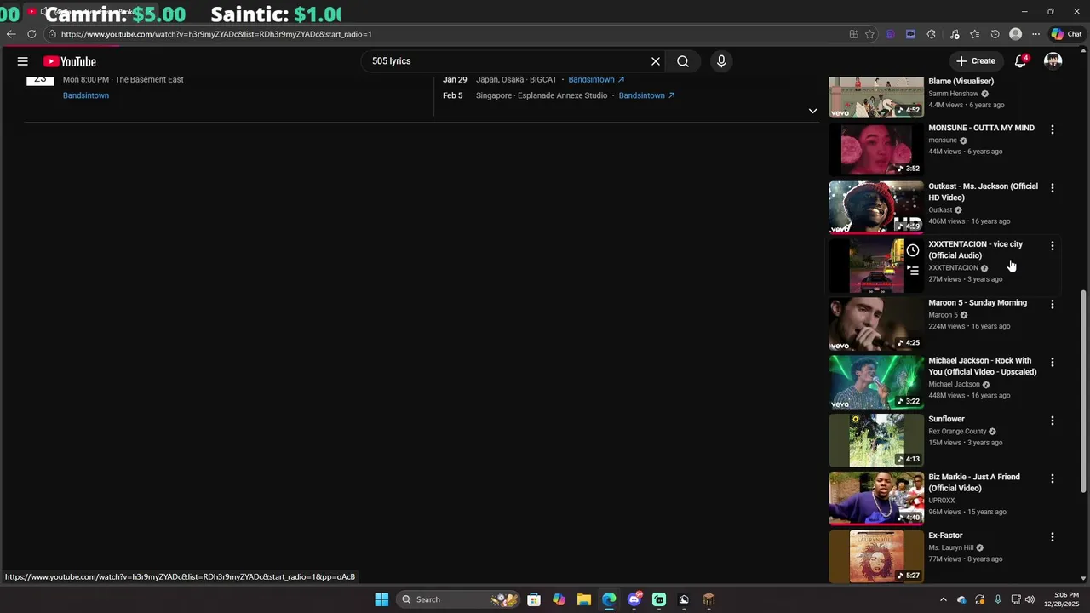Open Microsoft Store taskbar icon
The height and width of the screenshot is (613, 1090).
point(533,599)
